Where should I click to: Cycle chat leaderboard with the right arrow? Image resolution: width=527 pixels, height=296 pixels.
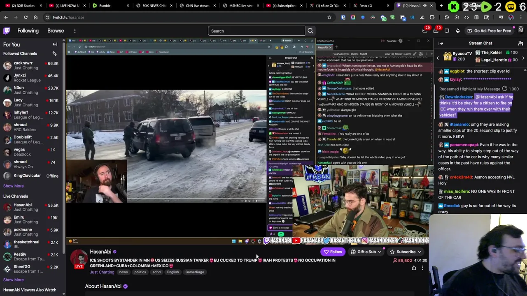(x=523, y=58)
